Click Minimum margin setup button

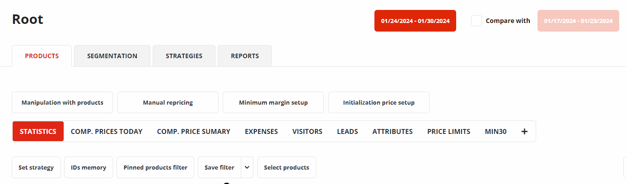(273, 102)
